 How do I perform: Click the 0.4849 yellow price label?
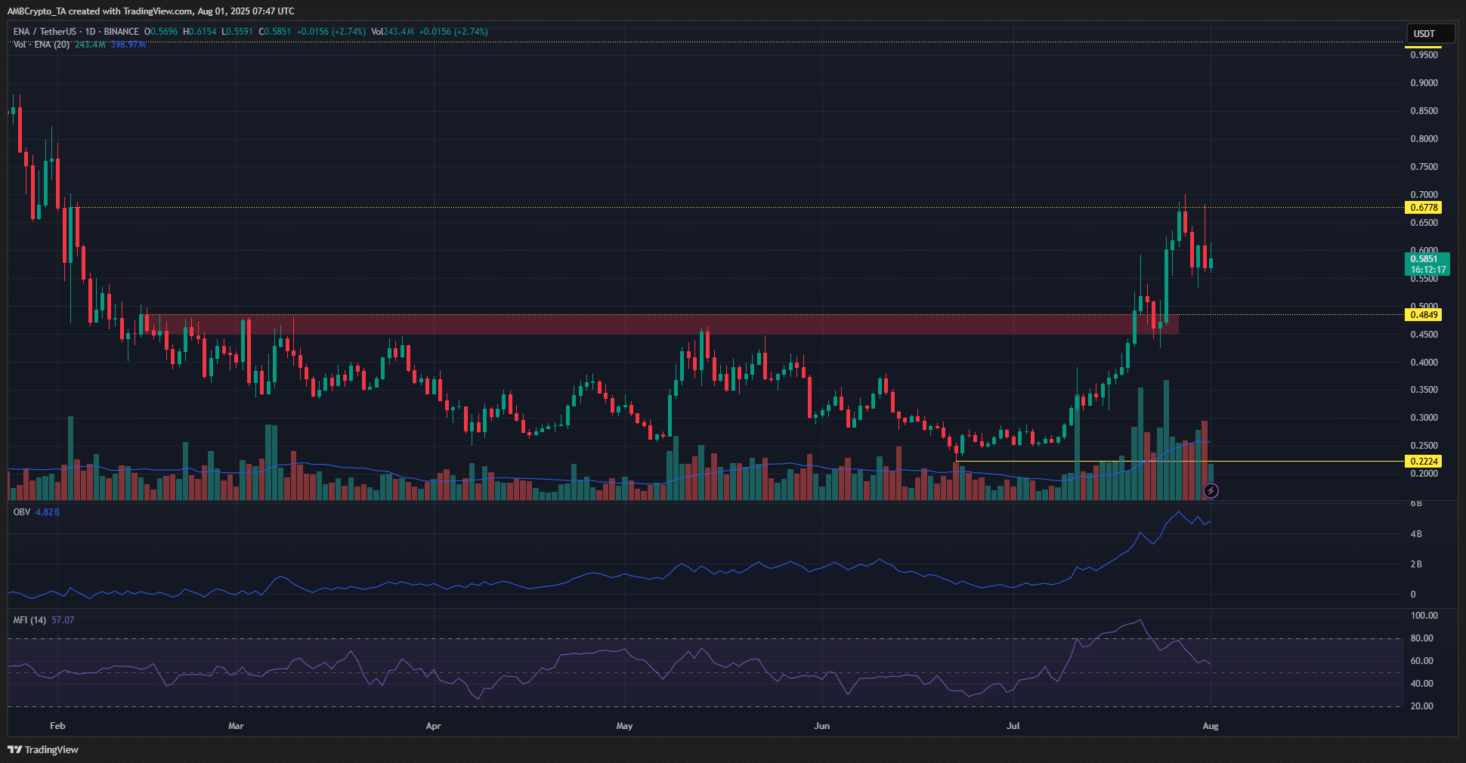1424,315
